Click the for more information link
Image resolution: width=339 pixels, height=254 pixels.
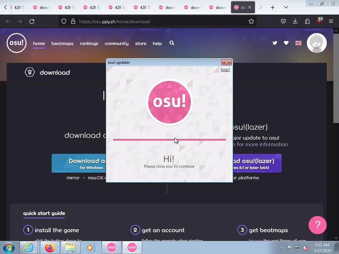[x=261, y=144]
